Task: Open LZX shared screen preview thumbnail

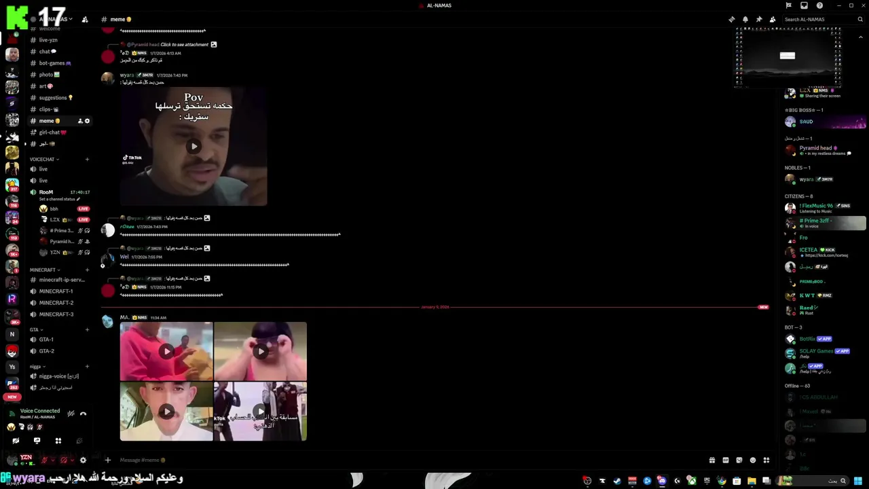Action: tap(788, 57)
